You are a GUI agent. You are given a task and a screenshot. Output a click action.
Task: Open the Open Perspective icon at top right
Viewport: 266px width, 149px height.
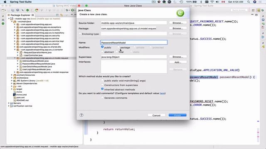(x=253, y=10)
